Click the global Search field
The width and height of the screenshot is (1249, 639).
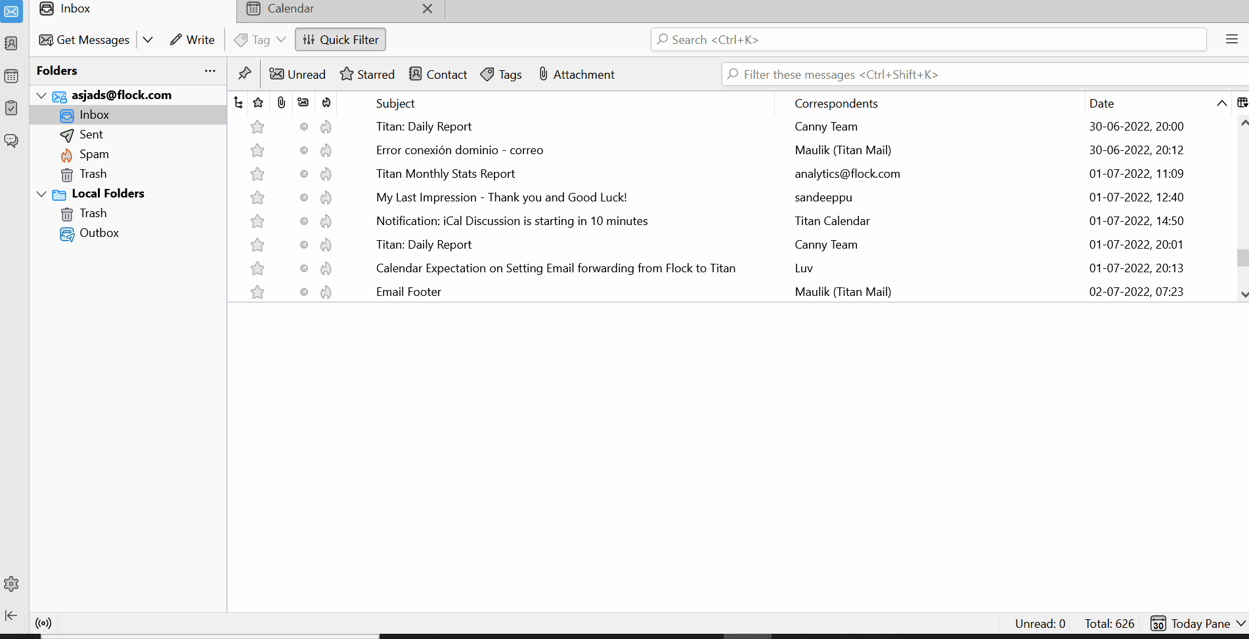point(929,39)
